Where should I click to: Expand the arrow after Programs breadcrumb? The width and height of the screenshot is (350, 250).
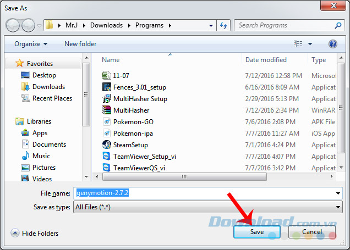pyautogui.click(x=170, y=25)
